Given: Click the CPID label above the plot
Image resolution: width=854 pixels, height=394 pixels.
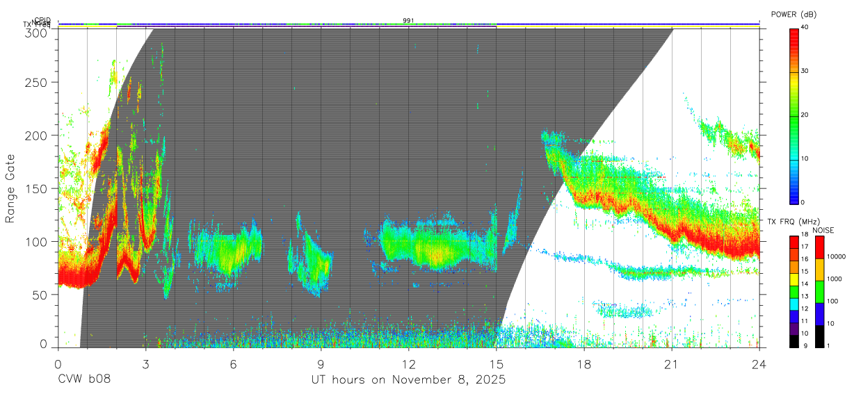Looking at the screenshot, I should click(x=42, y=20).
